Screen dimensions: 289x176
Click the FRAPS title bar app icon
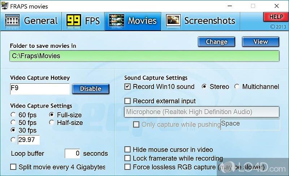pos(4,5)
